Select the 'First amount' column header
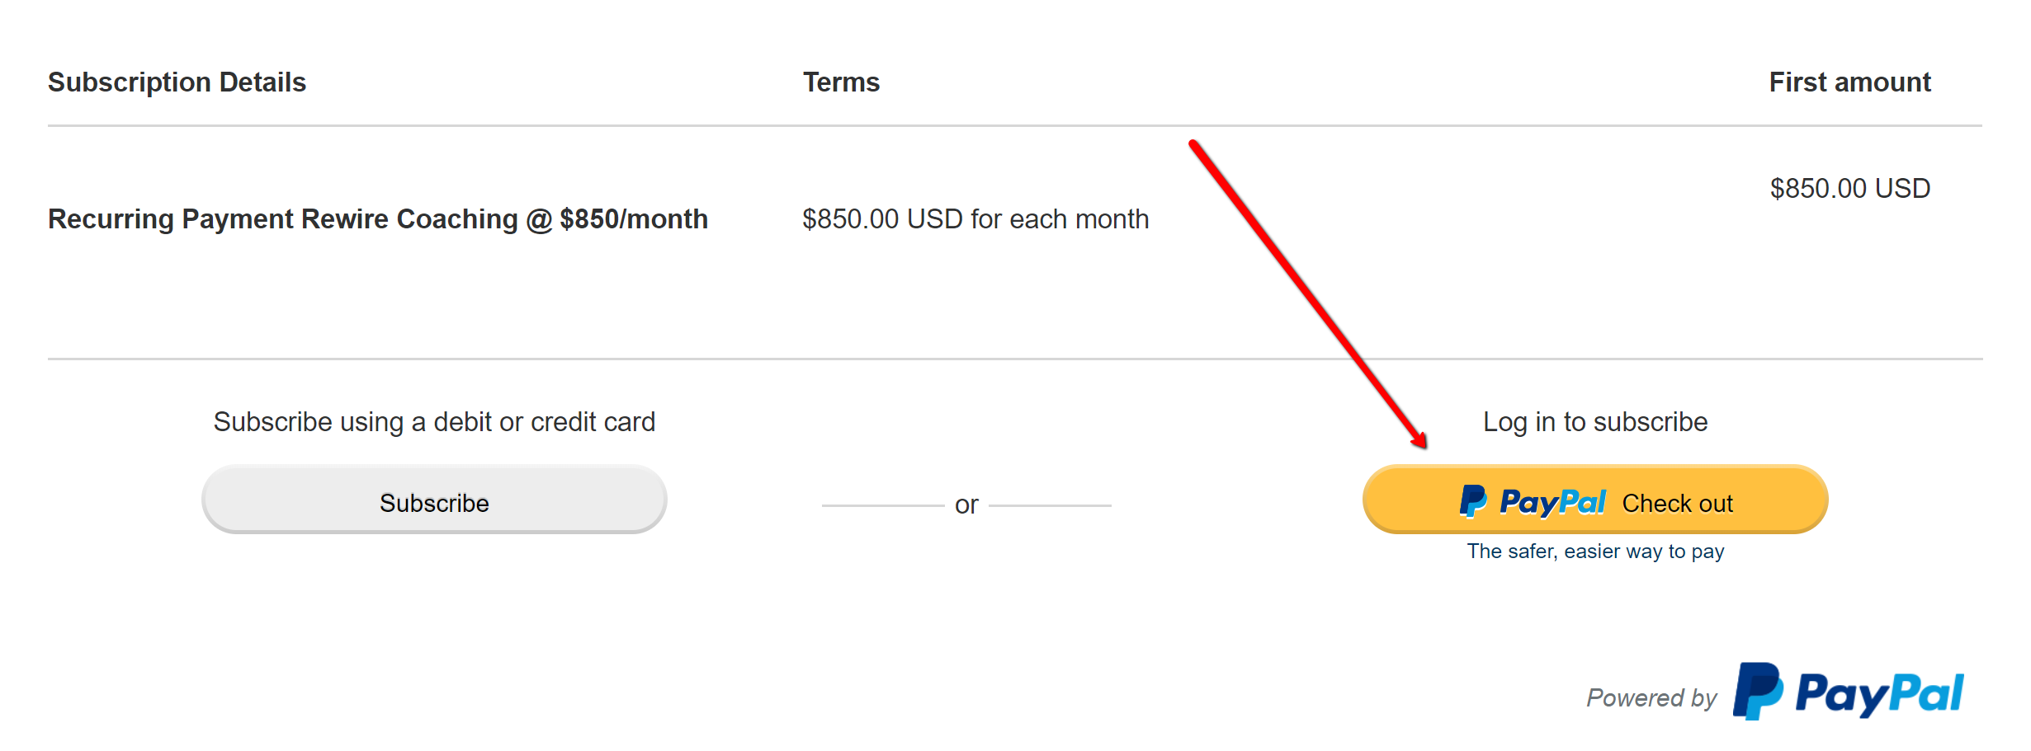The image size is (2031, 751). pos(1849,82)
